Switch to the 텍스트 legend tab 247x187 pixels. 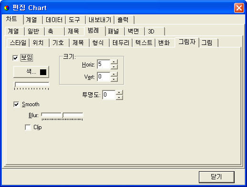point(144,43)
